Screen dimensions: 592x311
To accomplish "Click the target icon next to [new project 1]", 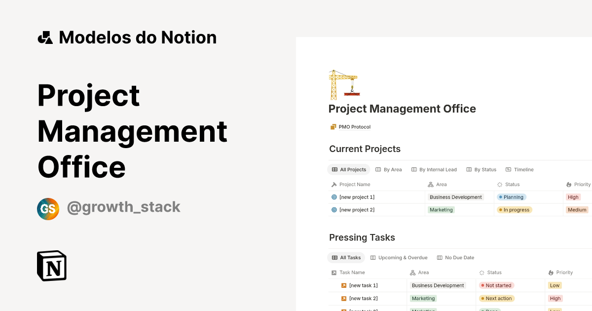I will 334,197.
